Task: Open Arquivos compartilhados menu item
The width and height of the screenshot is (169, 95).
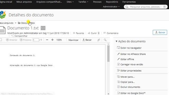Action: [x=49, y=2]
